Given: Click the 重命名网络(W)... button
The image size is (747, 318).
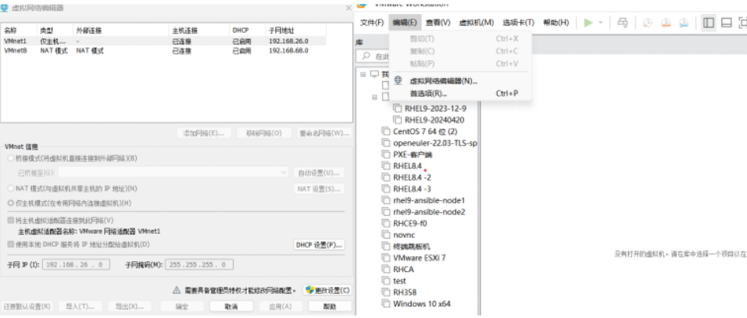Looking at the screenshot, I should click(324, 132).
